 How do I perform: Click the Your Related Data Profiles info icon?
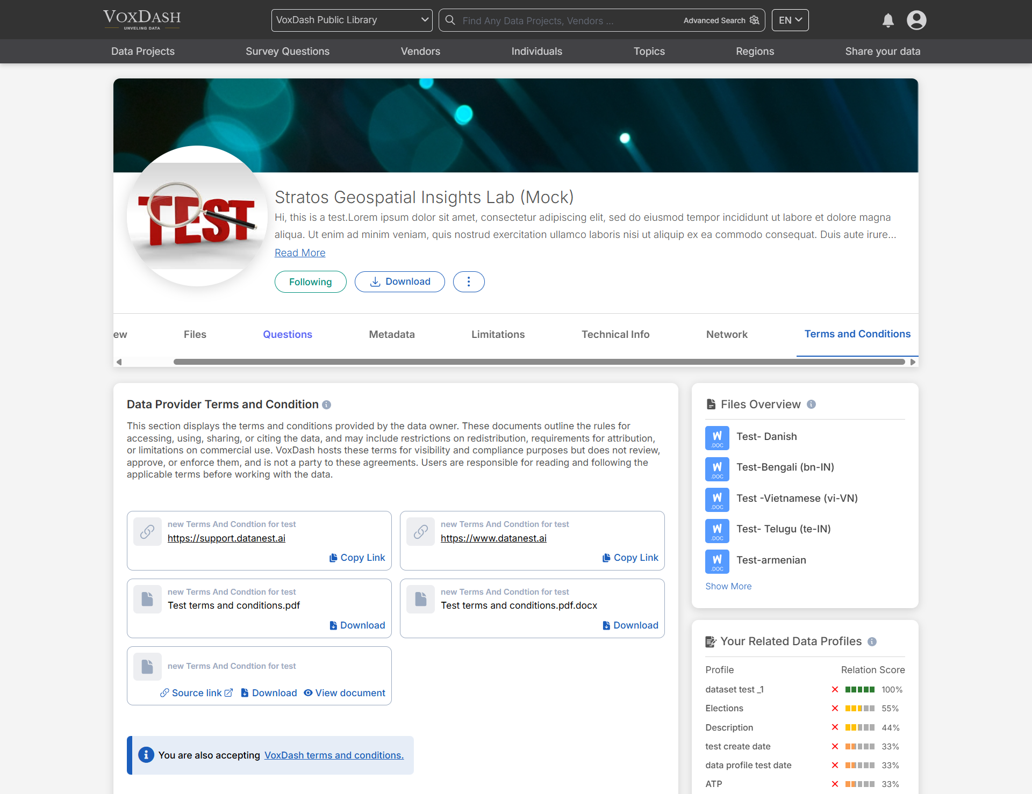click(x=872, y=641)
